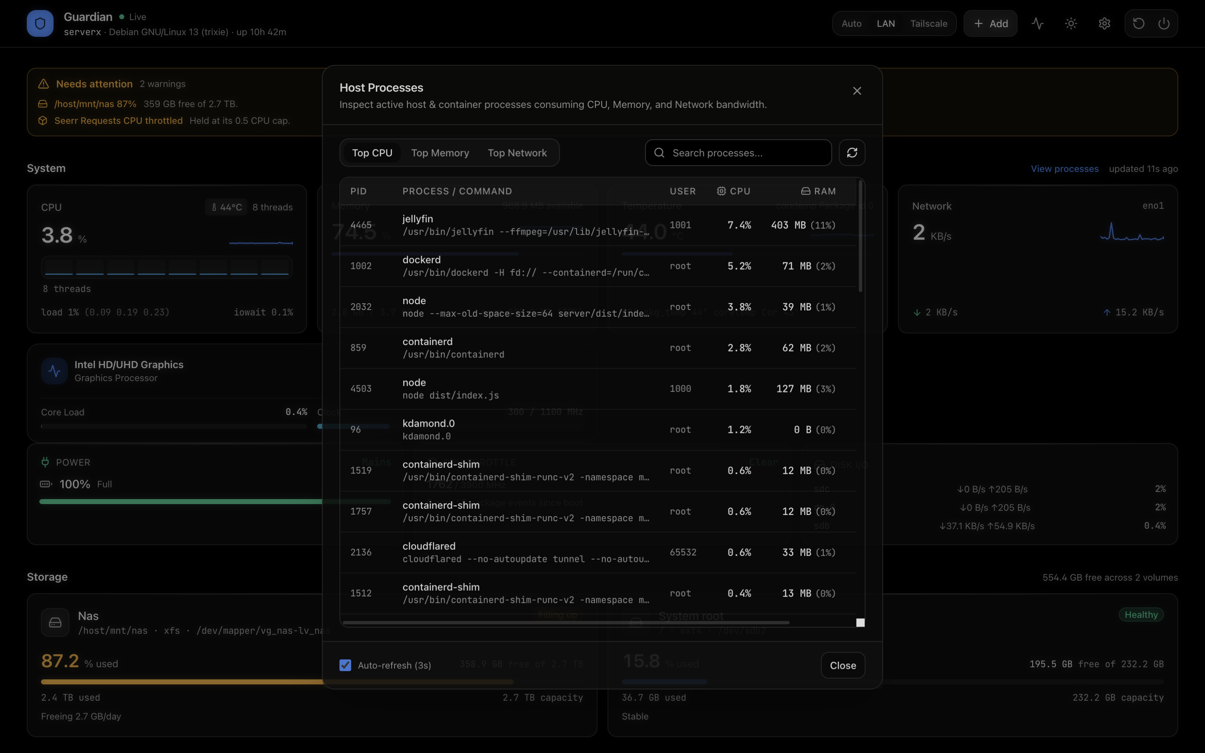Select the kdamond.0 process row

tap(598, 429)
